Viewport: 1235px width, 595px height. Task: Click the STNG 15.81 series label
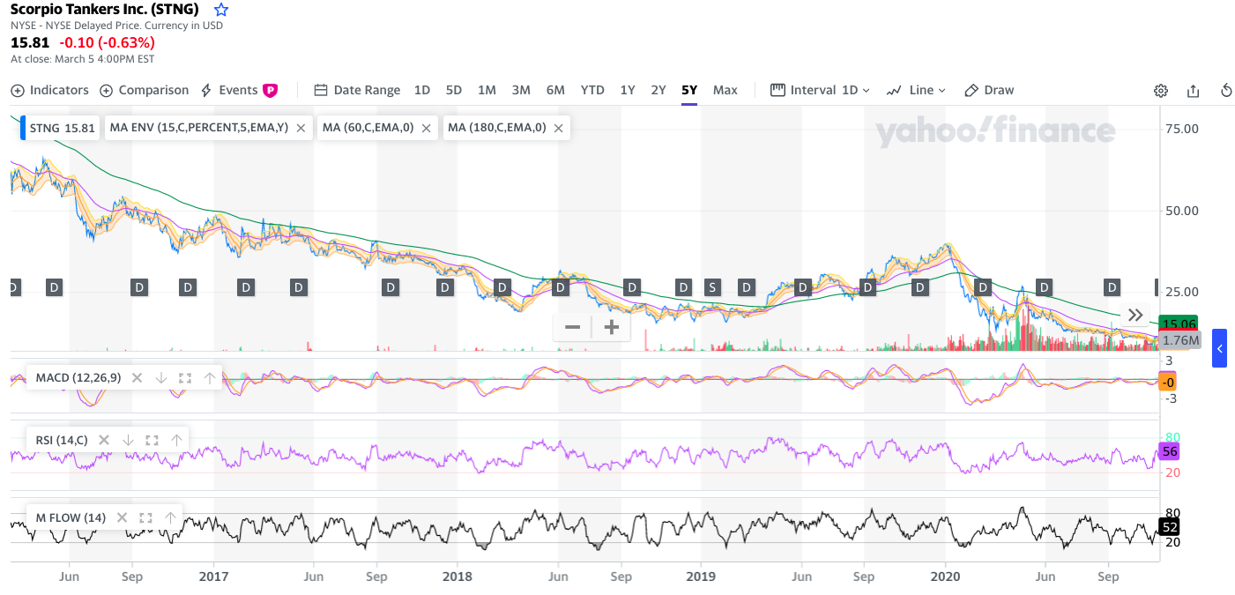click(62, 128)
